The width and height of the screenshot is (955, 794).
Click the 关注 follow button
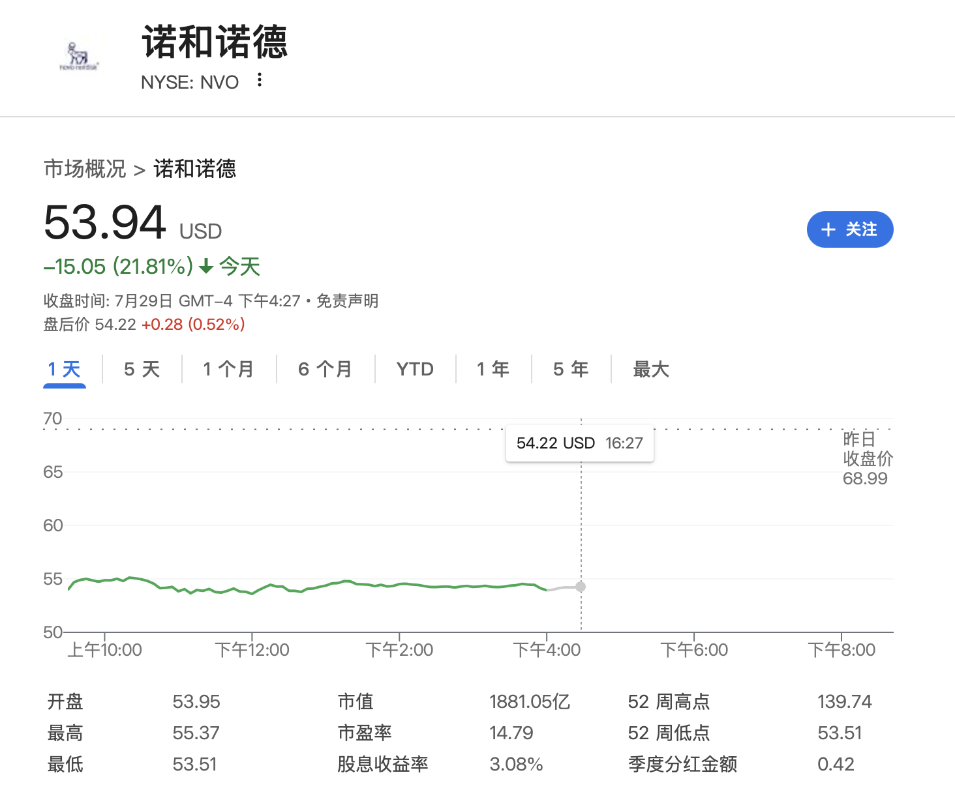[849, 229]
